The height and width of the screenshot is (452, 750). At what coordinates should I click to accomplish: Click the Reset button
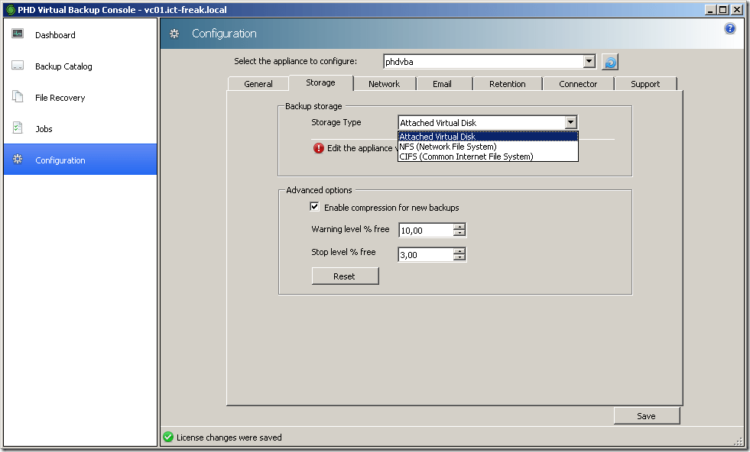345,276
